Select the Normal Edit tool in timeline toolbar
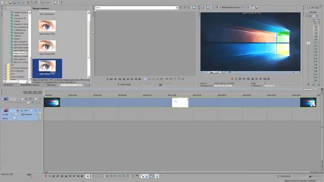324x182 pixels. point(88,176)
